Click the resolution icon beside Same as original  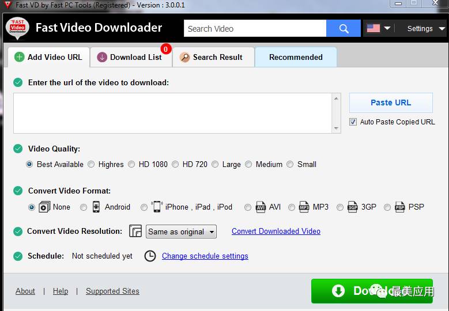[135, 232]
